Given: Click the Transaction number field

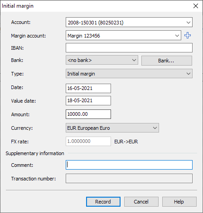Looking at the screenshot, I should [x=129, y=179].
